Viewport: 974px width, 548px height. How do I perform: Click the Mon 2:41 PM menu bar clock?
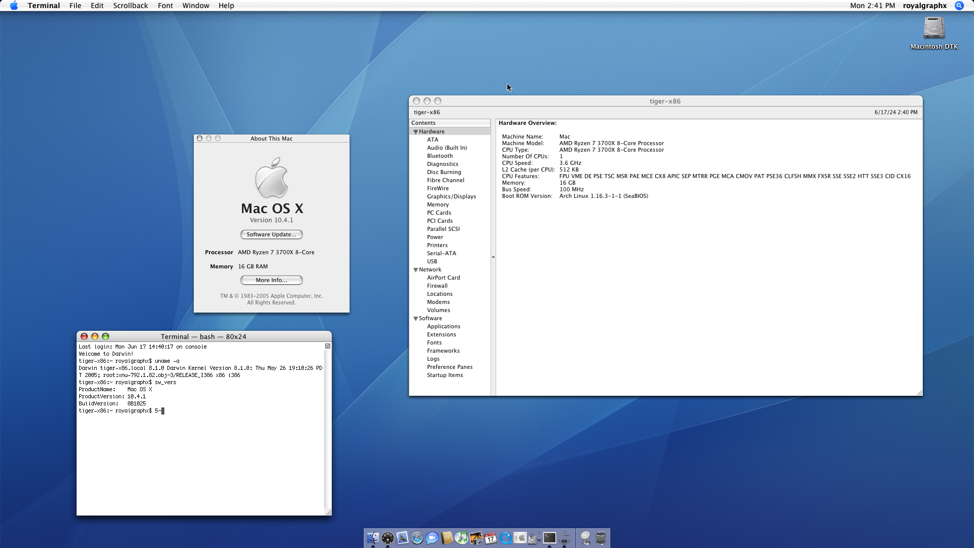pos(873,6)
